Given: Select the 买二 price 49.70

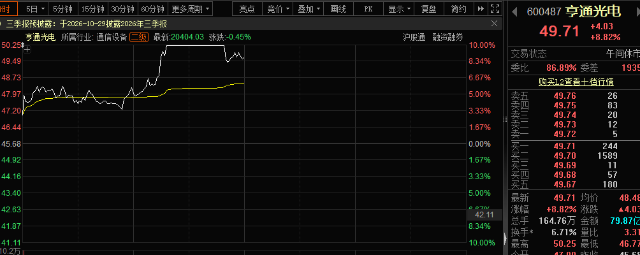Looking at the screenshot, I should [565, 156].
